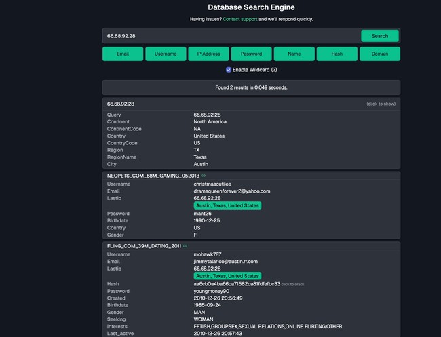The image size is (441, 337).
Task: Expand the 66.68.92.28 click to show
Action: pyautogui.click(x=381, y=104)
